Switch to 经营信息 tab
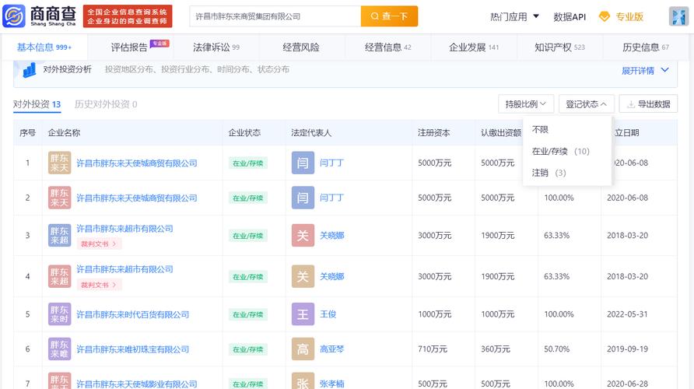The height and width of the screenshot is (389, 694). 387,47
